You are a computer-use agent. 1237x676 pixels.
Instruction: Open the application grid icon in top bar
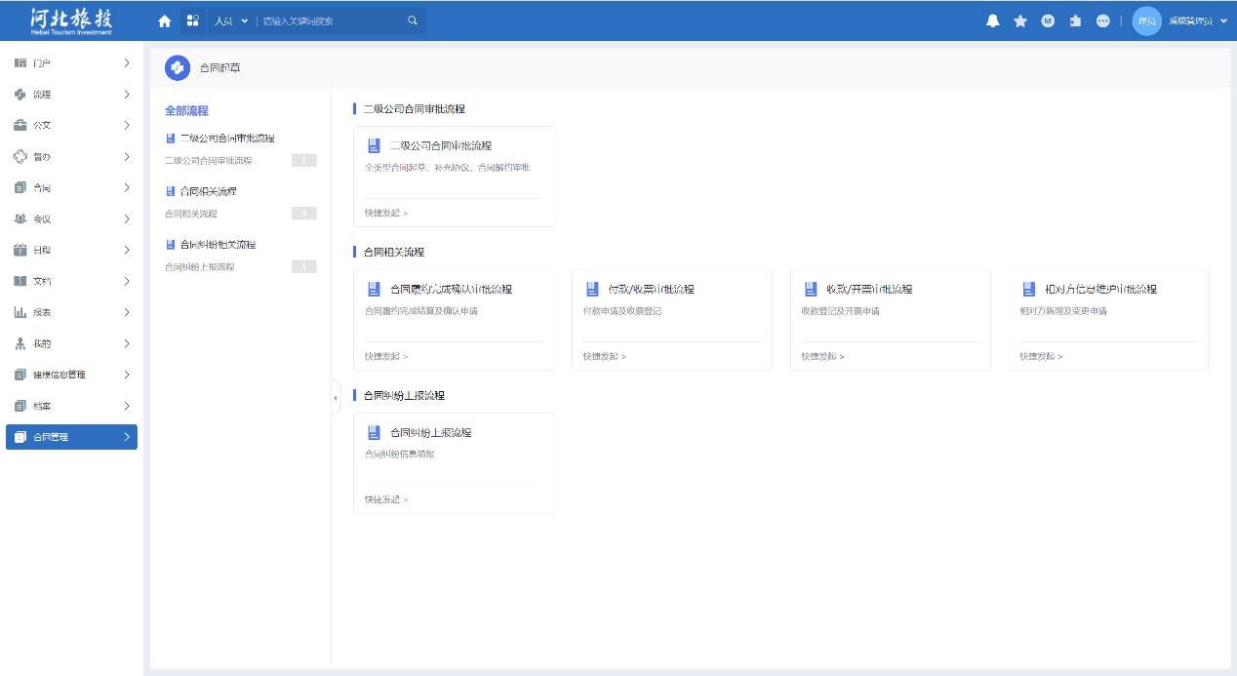[192, 20]
